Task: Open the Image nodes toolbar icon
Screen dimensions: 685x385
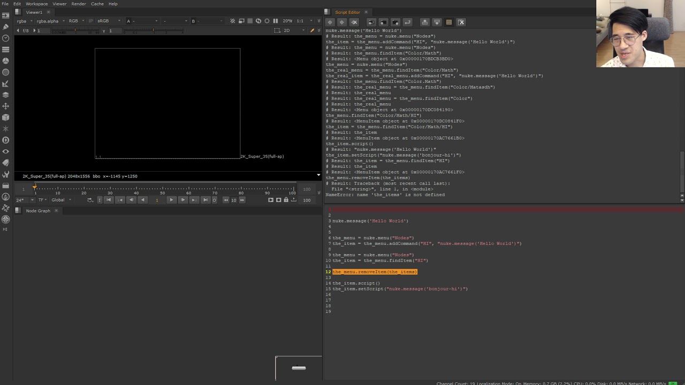Action: click(x=5, y=16)
